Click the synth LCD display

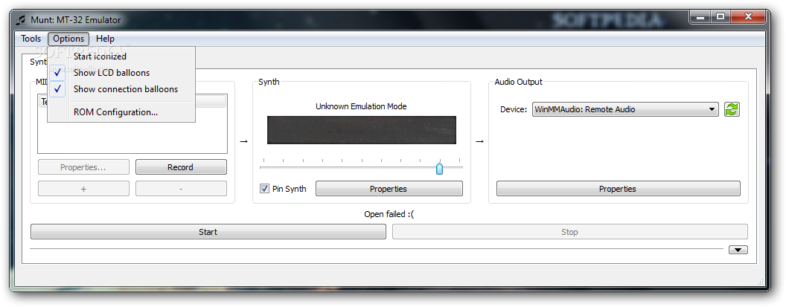pos(362,130)
